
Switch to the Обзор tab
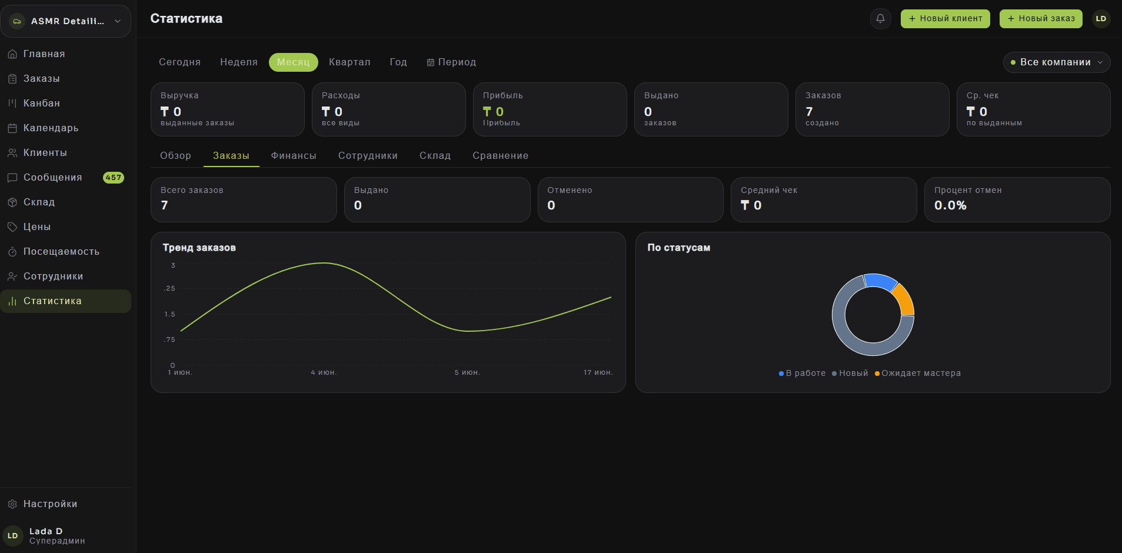click(x=175, y=156)
